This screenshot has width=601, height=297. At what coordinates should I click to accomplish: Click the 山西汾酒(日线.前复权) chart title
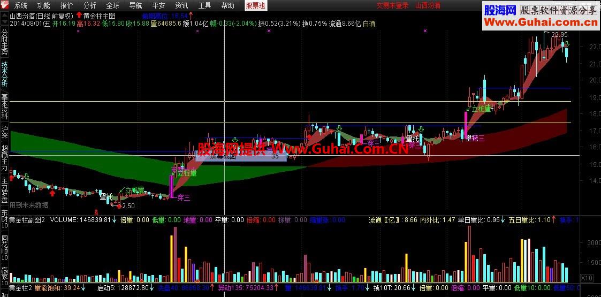[x=41, y=16]
